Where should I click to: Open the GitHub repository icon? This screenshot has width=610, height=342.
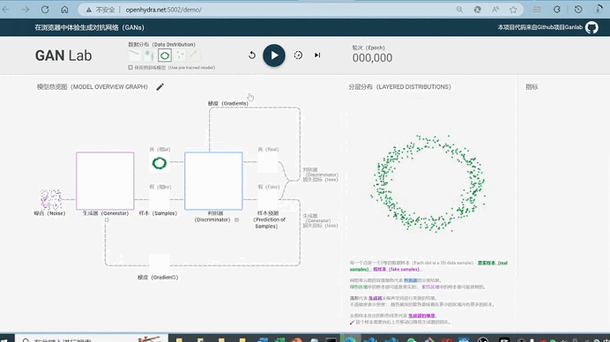[591, 27]
